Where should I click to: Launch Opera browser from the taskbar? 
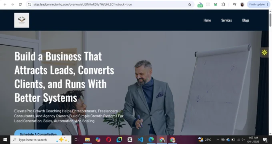point(108,140)
